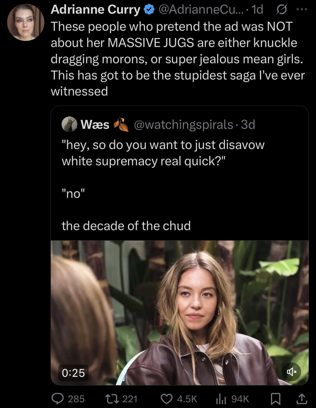This screenshot has width=316, height=408.
Task: Click the 0:25 video duration badge
Action: (x=73, y=373)
